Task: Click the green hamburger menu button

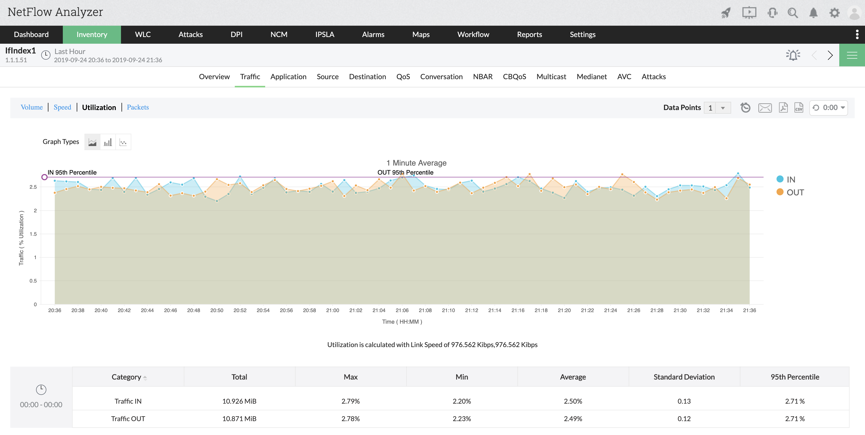Action: [852, 55]
